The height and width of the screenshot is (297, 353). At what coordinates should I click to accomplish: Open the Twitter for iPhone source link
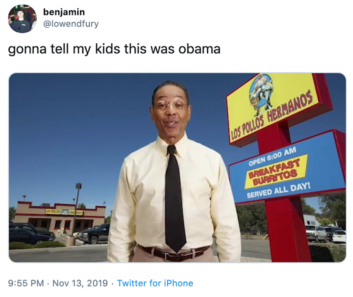(x=155, y=283)
